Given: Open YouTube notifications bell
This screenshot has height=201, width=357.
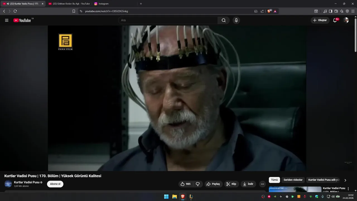Looking at the screenshot, I should point(336,20).
